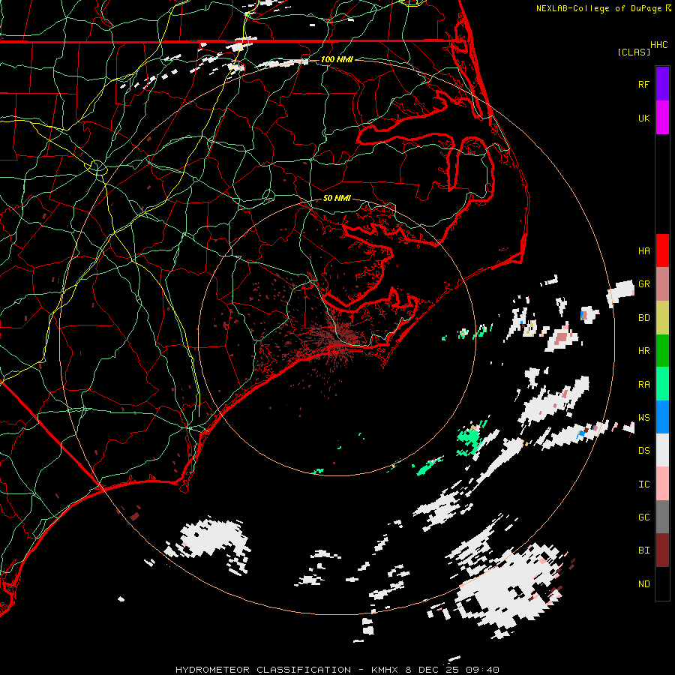The width and height of the screenshot is (675, 675).
Task: Click the RA mint-green legend swatch
Action: [662, 384]
